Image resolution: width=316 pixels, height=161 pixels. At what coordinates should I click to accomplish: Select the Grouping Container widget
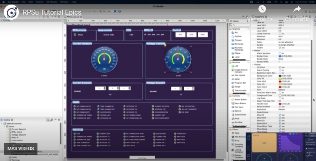pos(237,145)
